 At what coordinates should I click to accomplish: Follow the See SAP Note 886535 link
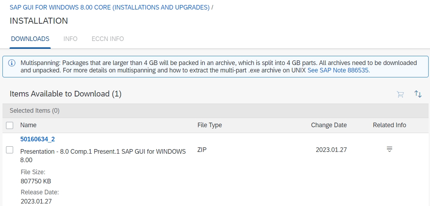[x=339, y=70]
